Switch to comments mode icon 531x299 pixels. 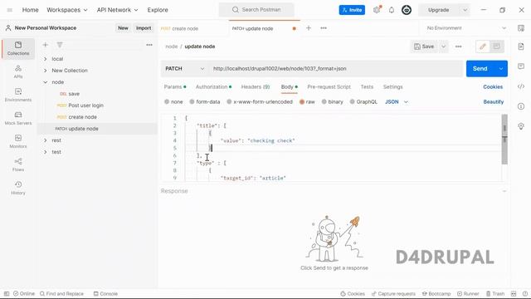click(497, 47)
